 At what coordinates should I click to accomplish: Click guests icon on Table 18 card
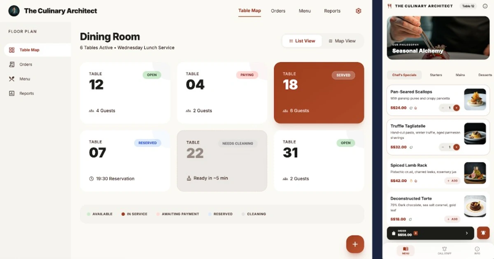285,111
